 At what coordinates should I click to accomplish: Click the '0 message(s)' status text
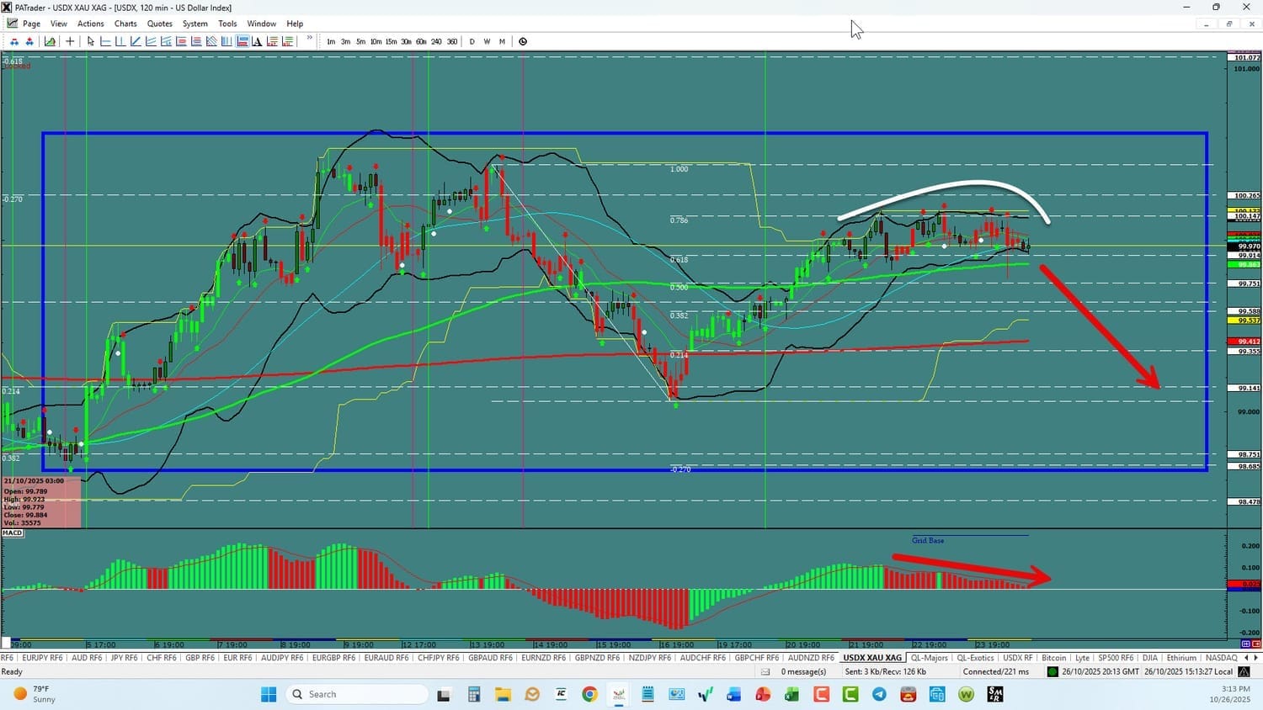[x=803, y=672]
